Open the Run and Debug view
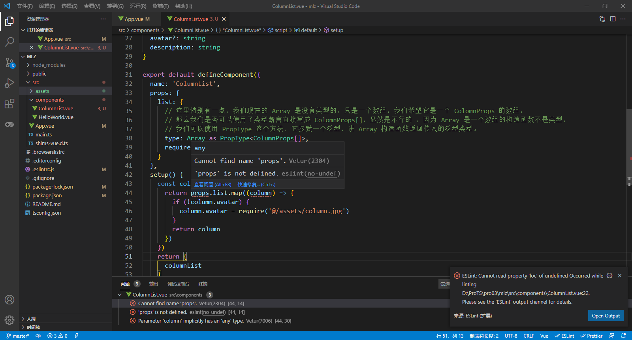This screenshot has height=340, width=632. click(9, 83)
